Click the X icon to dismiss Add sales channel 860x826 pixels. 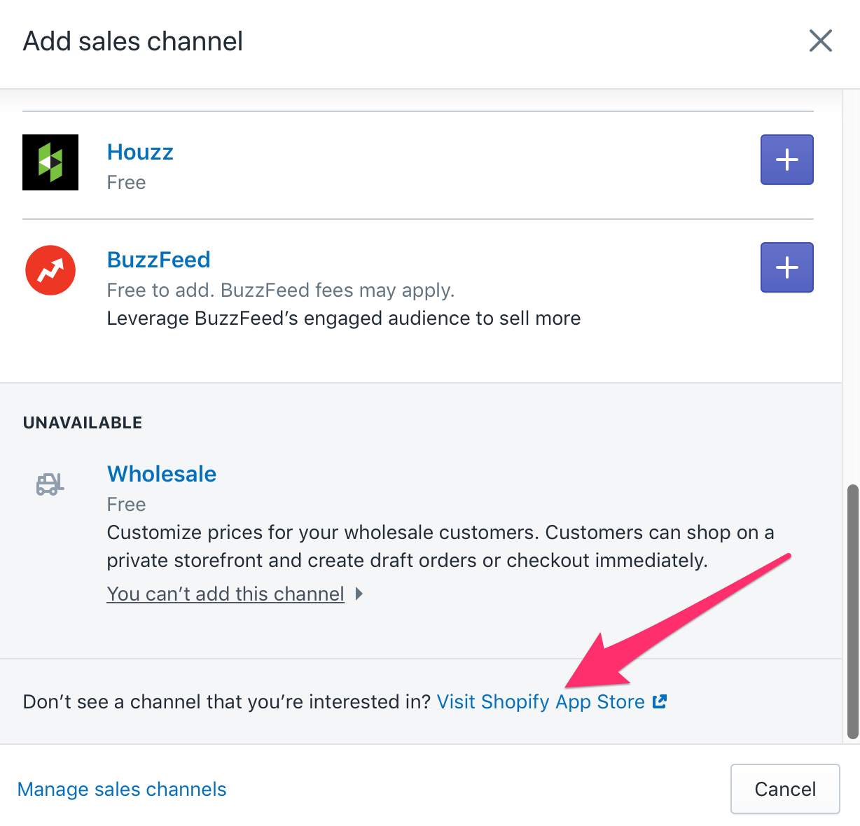820,41
